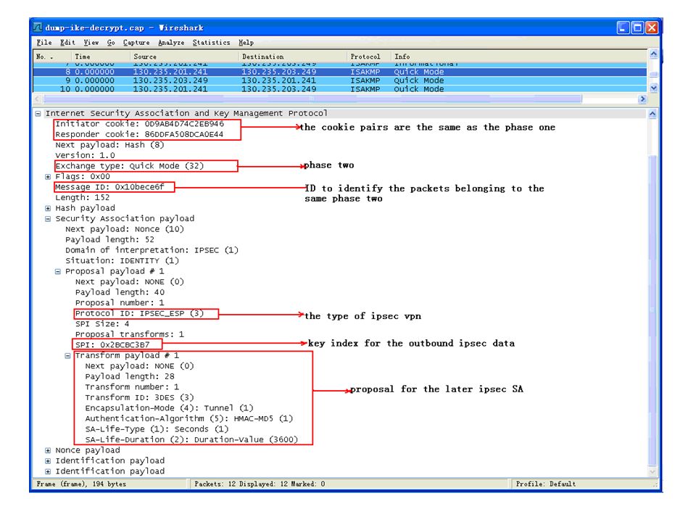Select Payload length: 52 line
Viewport: 696px width, 522px height.
pyautogui.click(x=110, y=240)
